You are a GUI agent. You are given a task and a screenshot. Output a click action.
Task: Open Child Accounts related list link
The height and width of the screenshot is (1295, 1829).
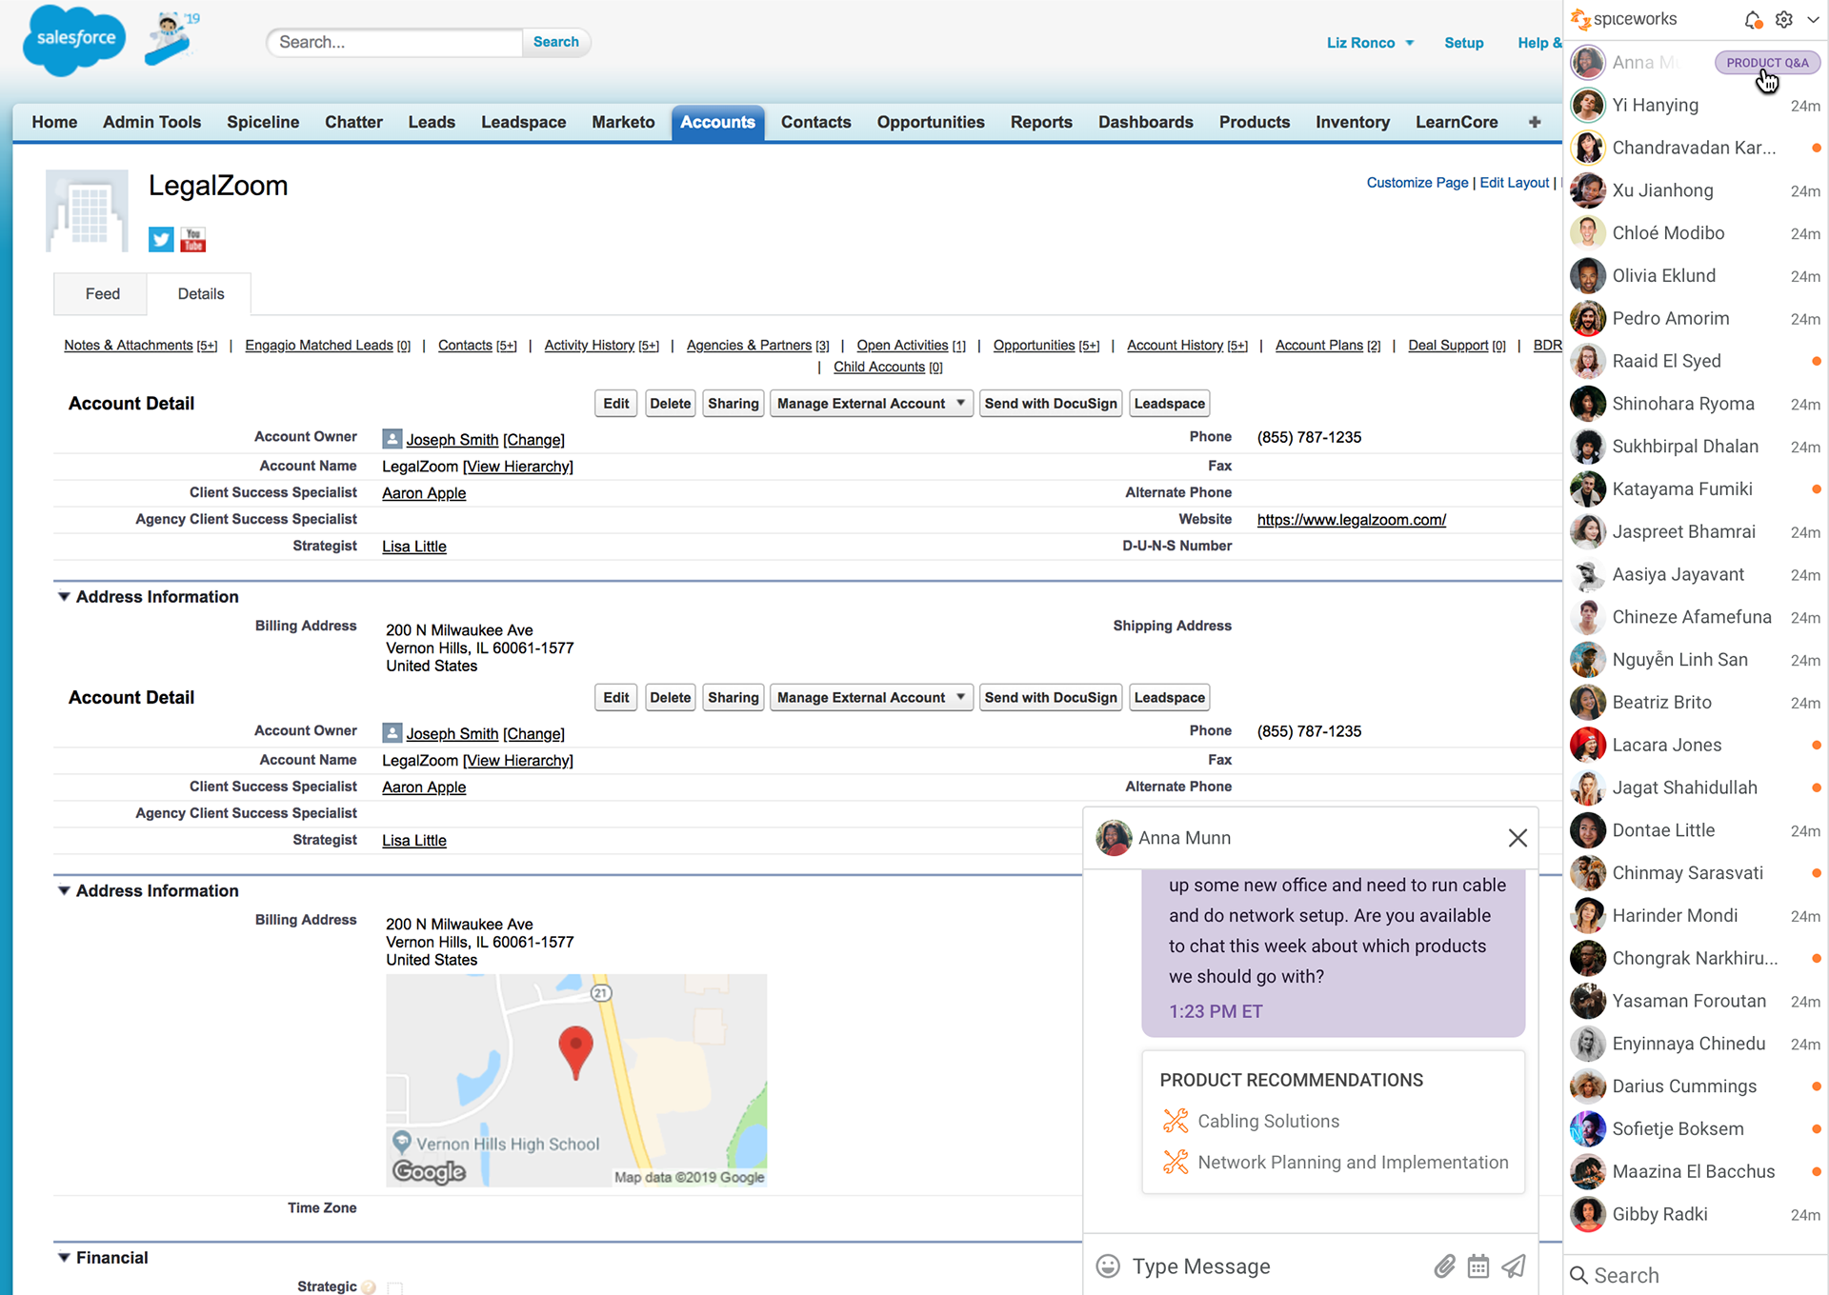(888, 368)
